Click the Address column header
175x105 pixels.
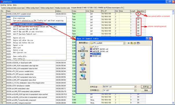(x=64, y=11)
